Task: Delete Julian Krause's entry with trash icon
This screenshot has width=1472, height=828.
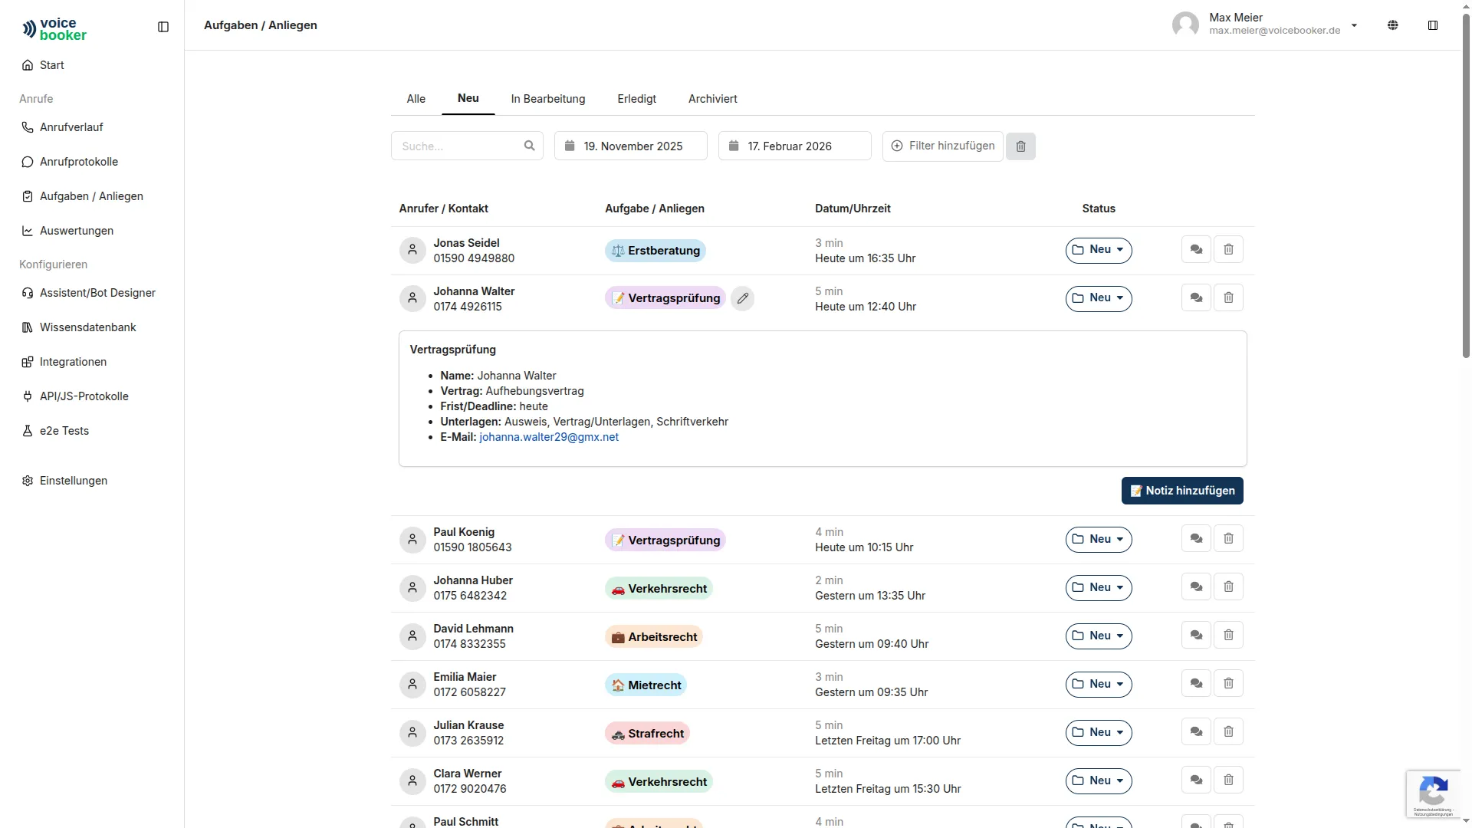Action: pyautogui.click(x=1228, y=731)
